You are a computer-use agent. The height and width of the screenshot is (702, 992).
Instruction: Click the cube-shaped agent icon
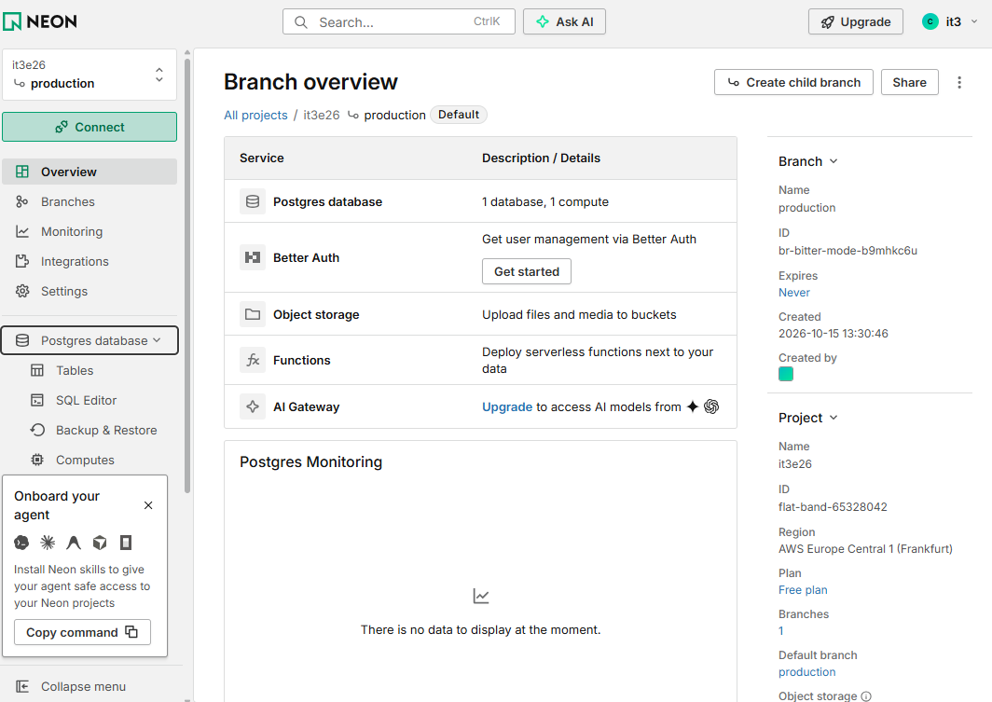(100, 542)
